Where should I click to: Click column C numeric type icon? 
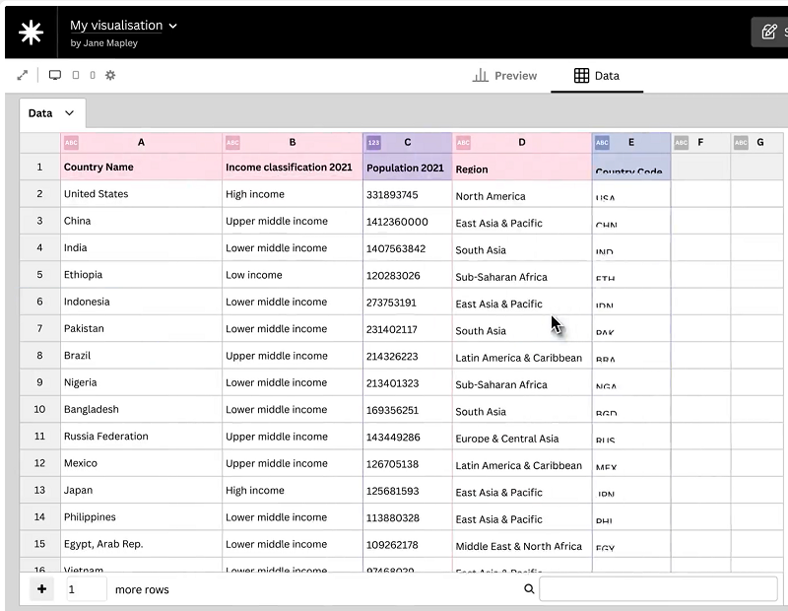[373, 143]
